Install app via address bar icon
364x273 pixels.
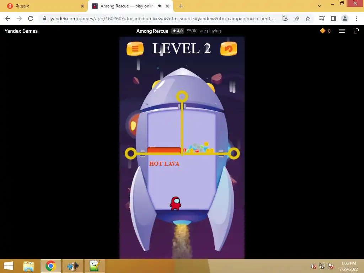click(285, 18)
